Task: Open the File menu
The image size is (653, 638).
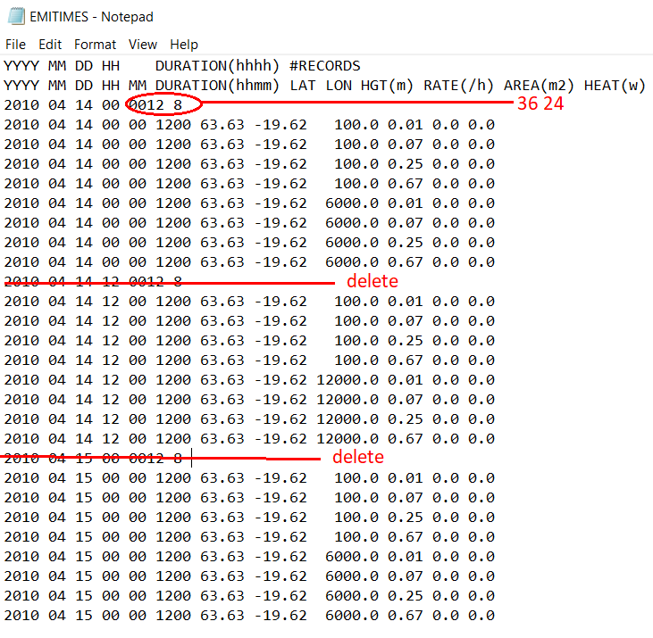Action: 16,45
